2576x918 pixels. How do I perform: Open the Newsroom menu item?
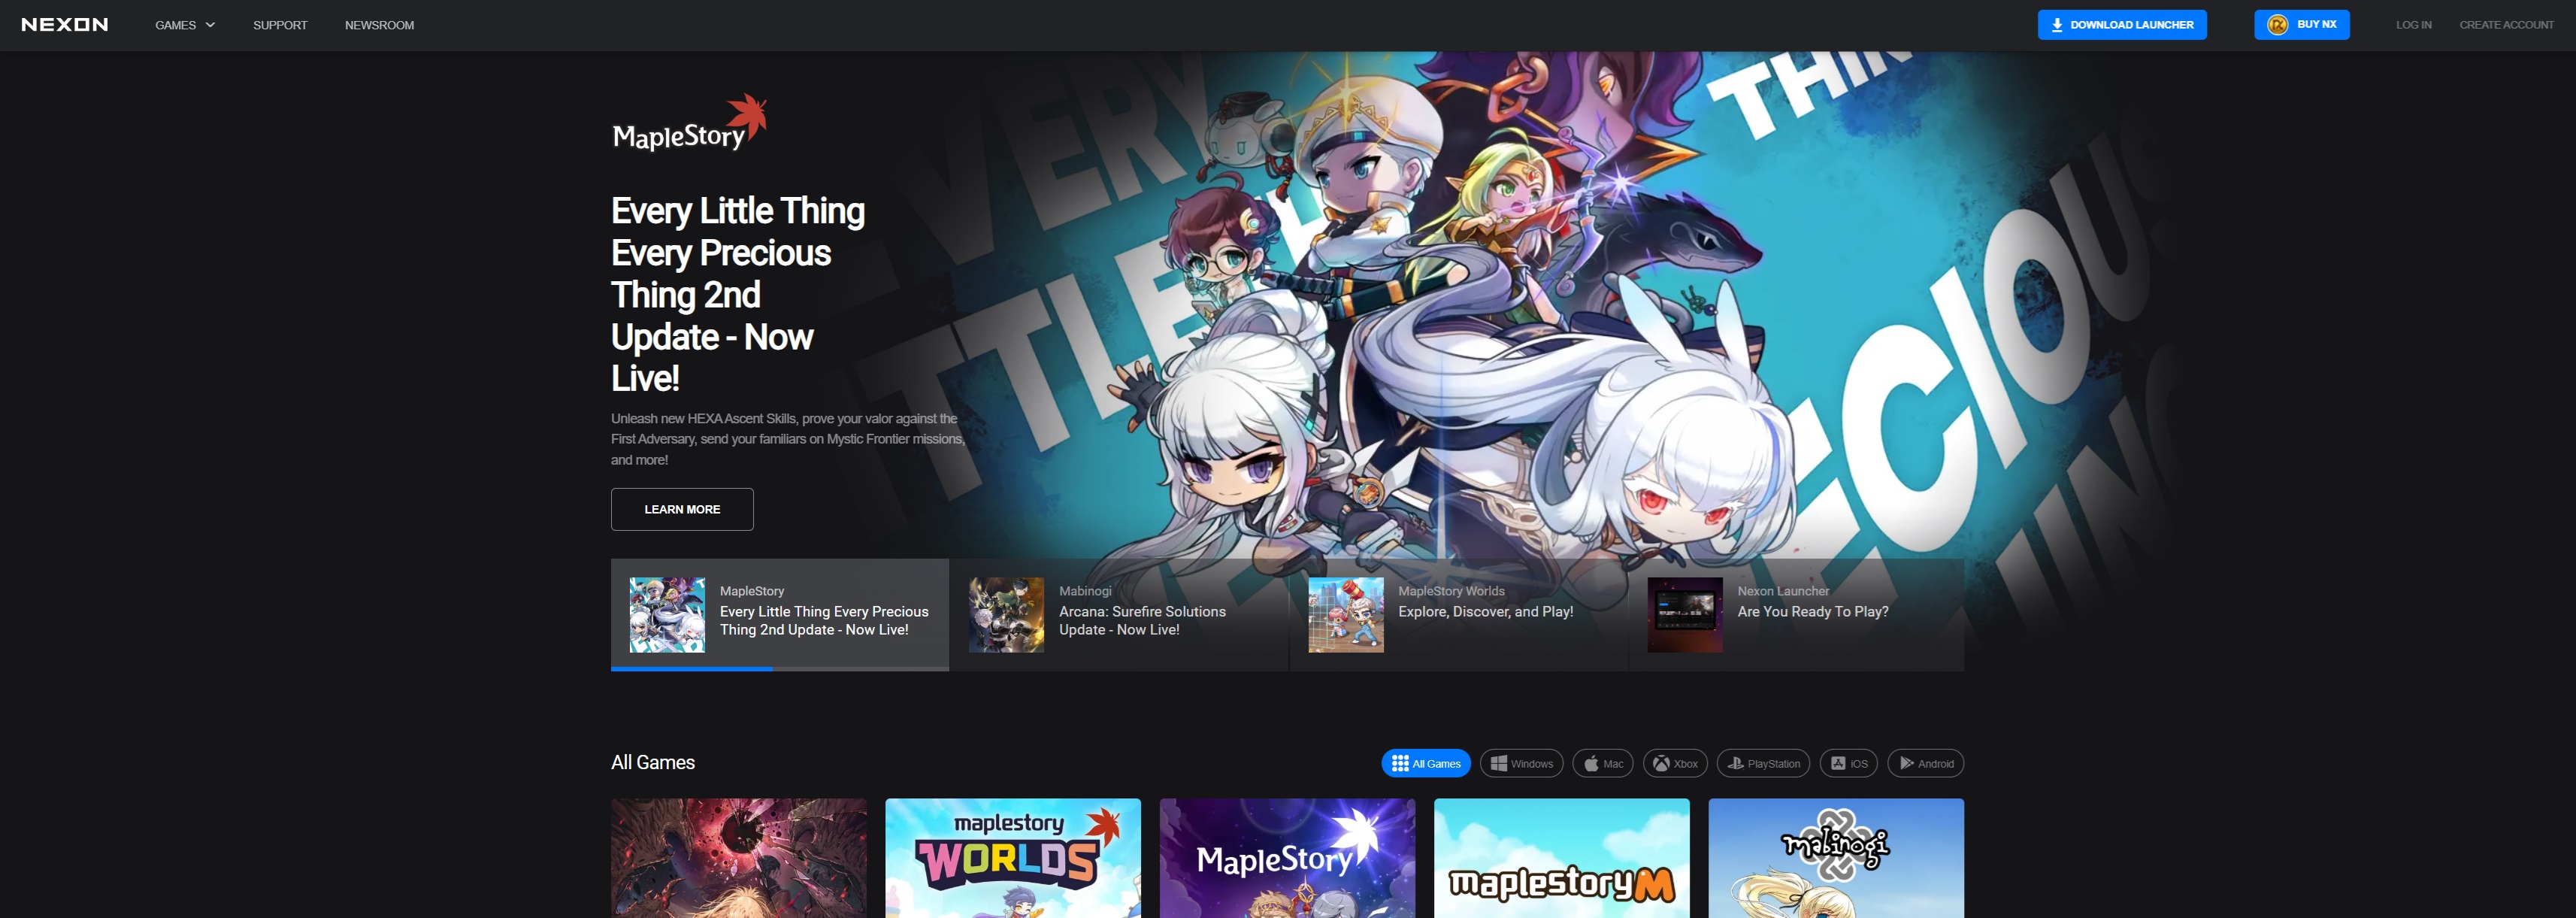point(379,25)
